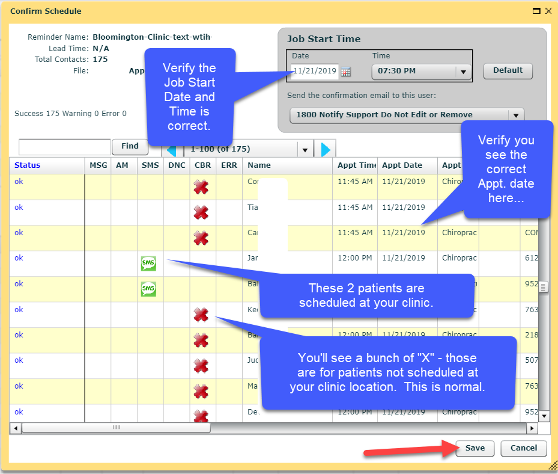
Task: Sort by the Status column header
Action: coord(28,165)
